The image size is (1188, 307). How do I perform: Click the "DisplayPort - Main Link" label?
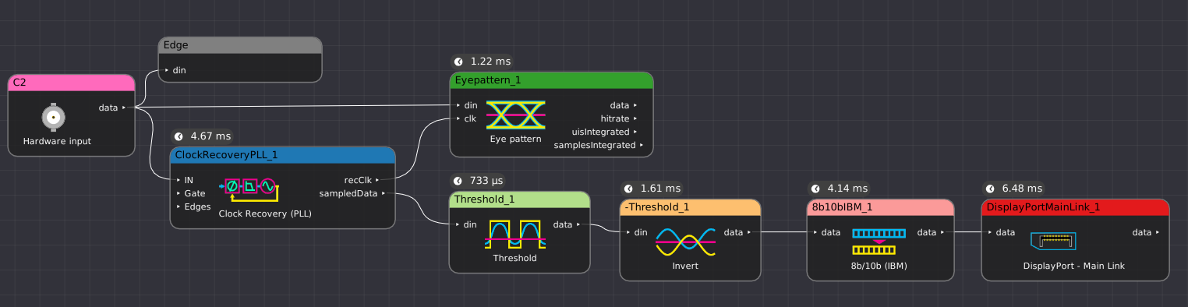click(1074, 266)
